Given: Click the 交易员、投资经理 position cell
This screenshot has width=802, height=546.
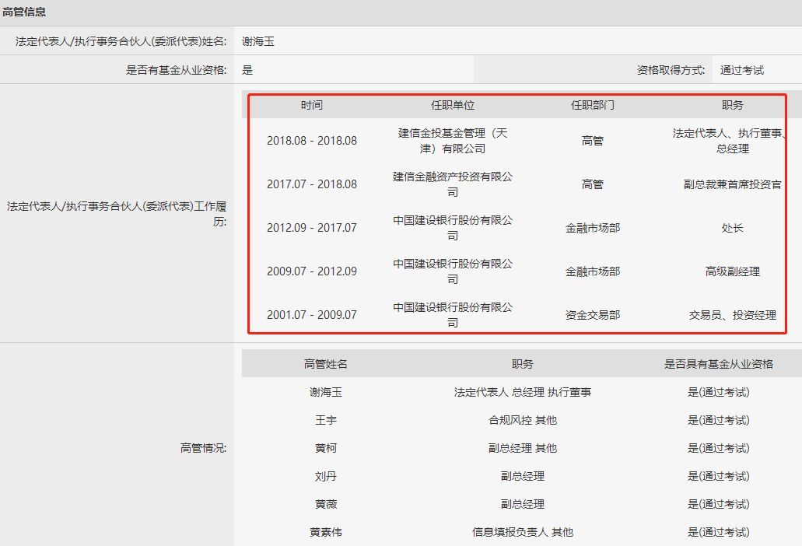Looking at the screenshot, I should pos(733,314).
